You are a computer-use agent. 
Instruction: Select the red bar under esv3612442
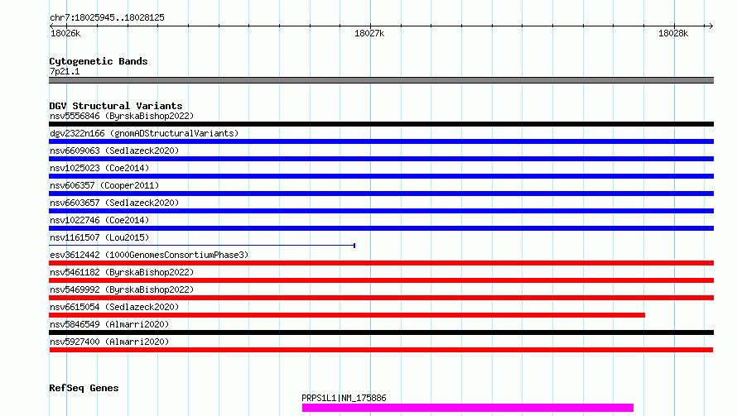[381, 263]
